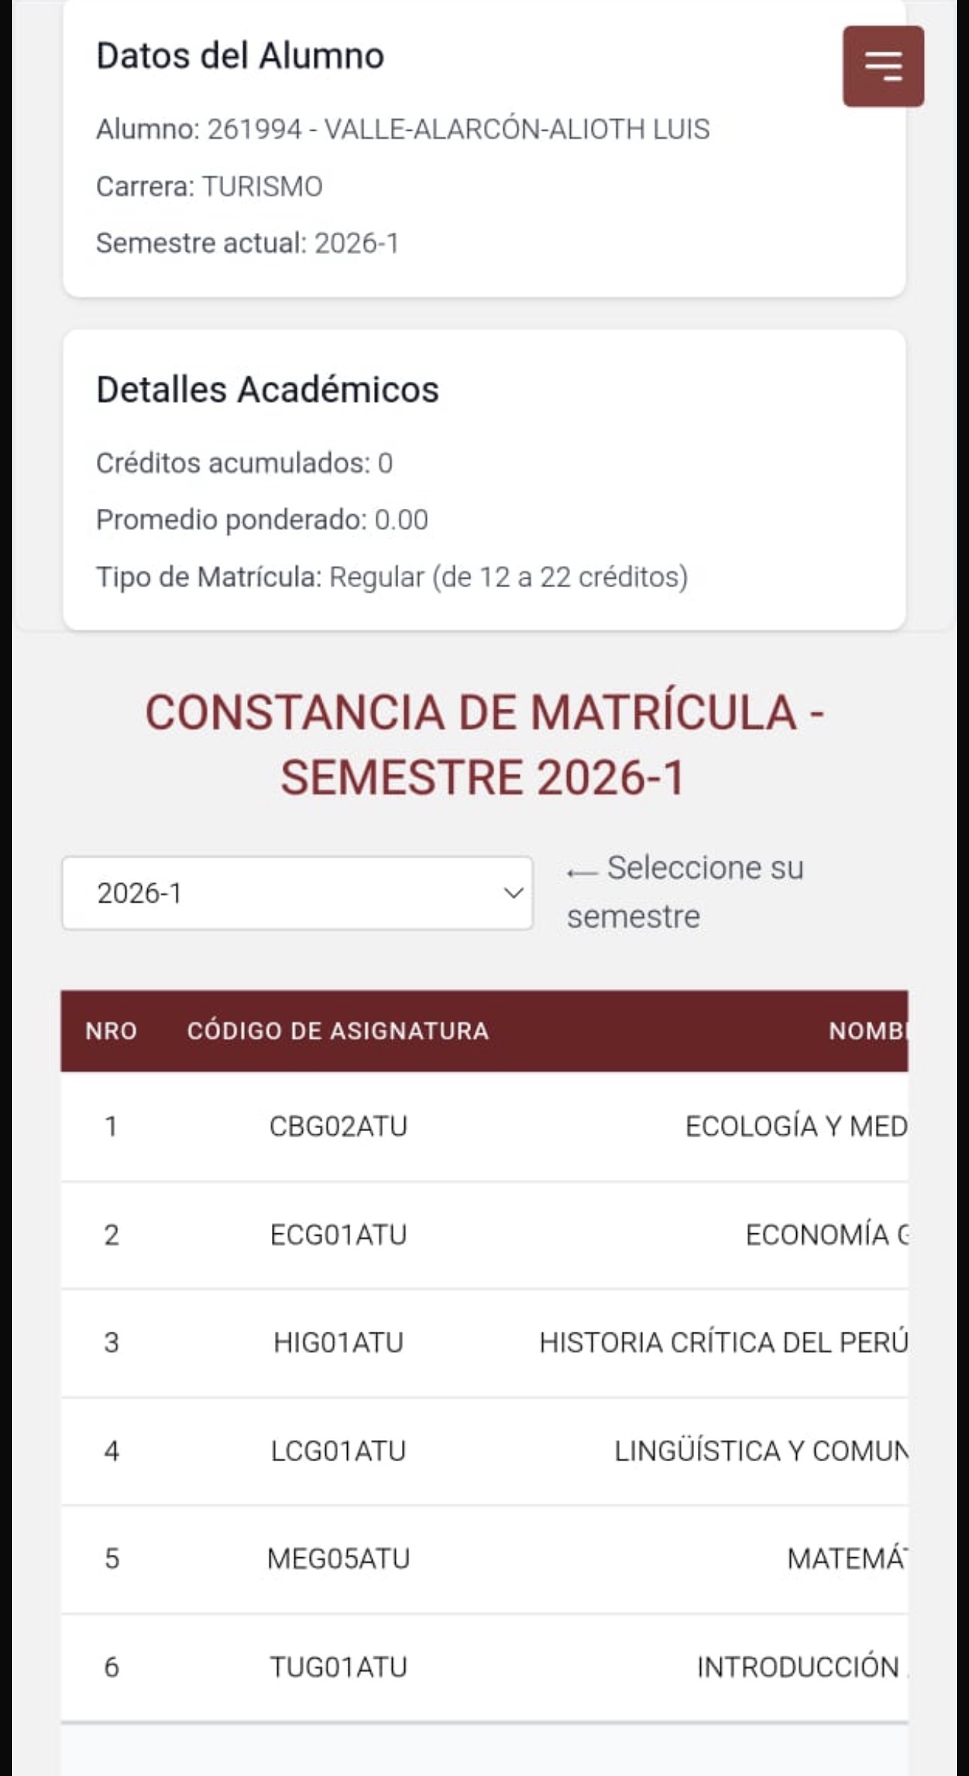Open the 2026-1 semester dropdown
The width and height of the screenshot is (969, 1776).
click(x=297, y=893)
